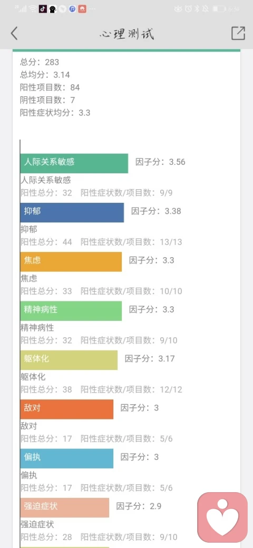Select the yellow-green 躯体化 bar
This screenshot has height=548, width=253.
click(69, 360)
